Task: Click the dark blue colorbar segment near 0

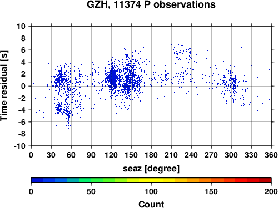Action: click(37, 180)
